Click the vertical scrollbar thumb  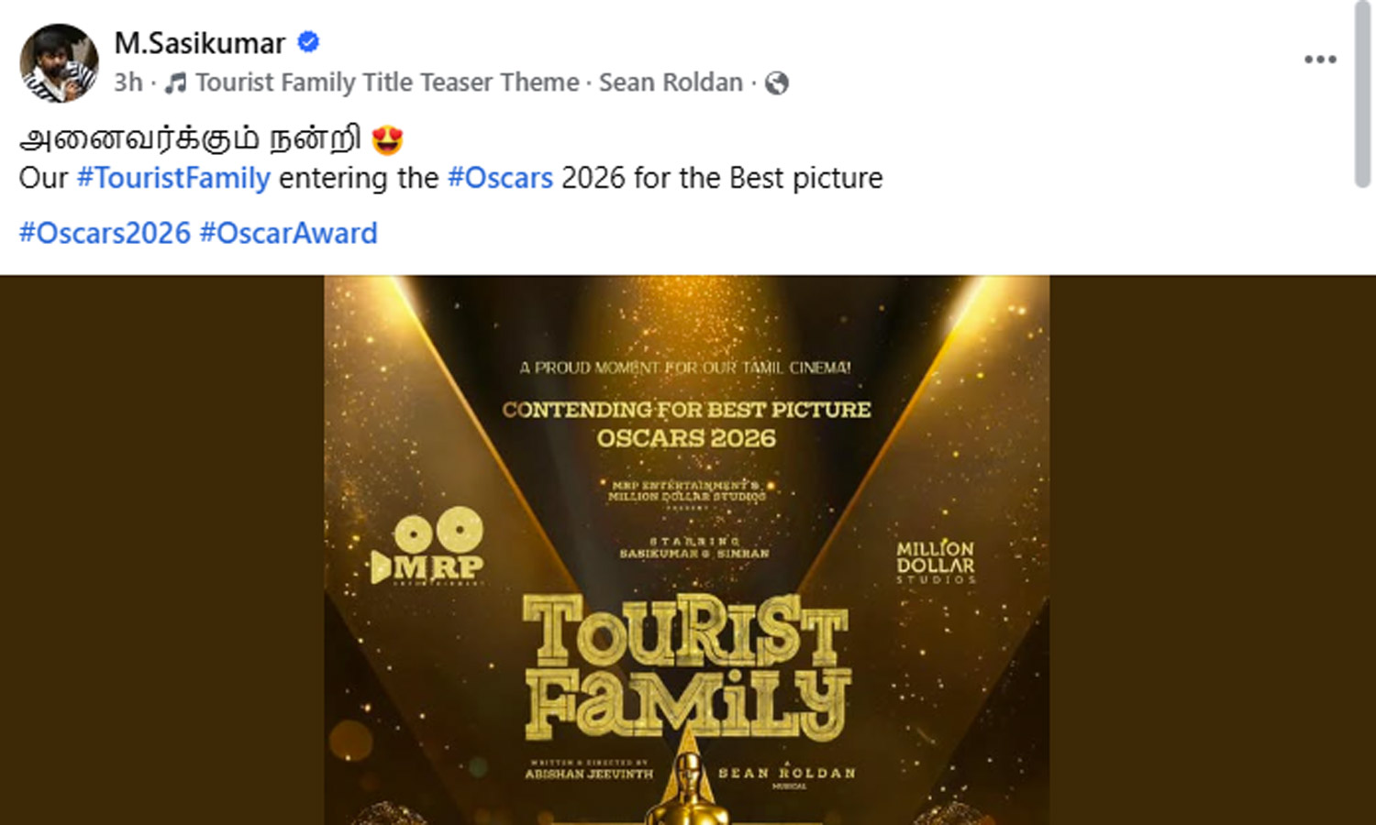(x=1363, y=93)
